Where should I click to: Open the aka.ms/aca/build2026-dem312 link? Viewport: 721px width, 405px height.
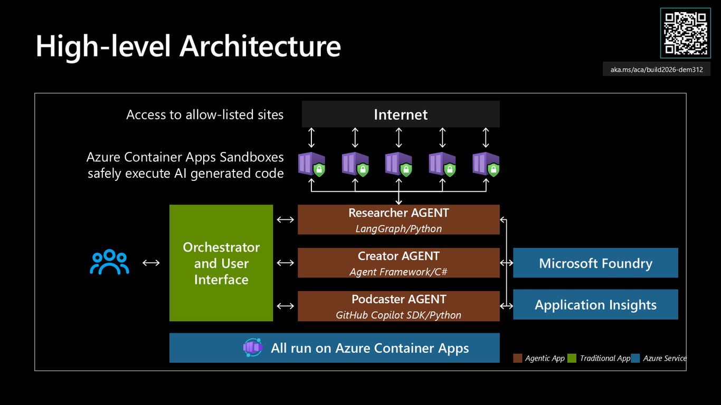657,70
